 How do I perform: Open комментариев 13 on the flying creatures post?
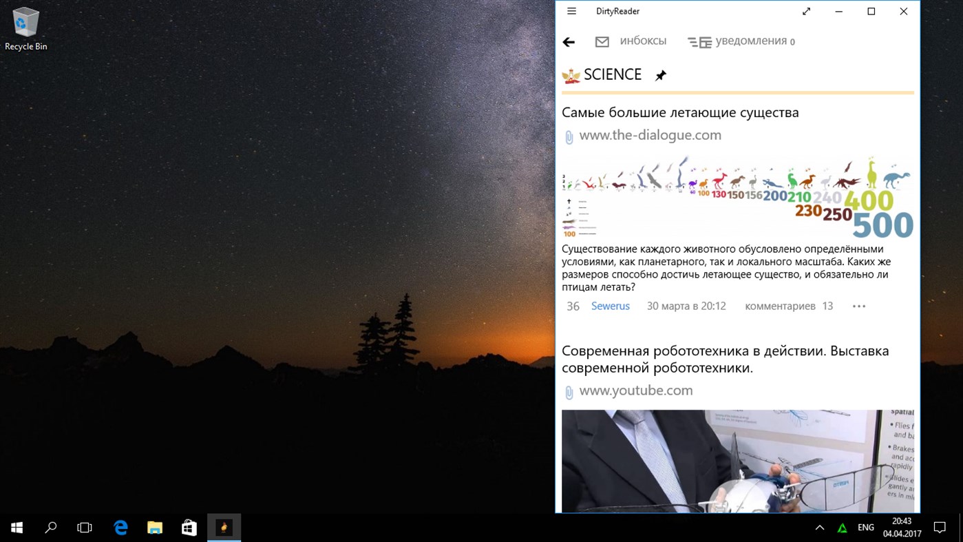pos(787,306)
